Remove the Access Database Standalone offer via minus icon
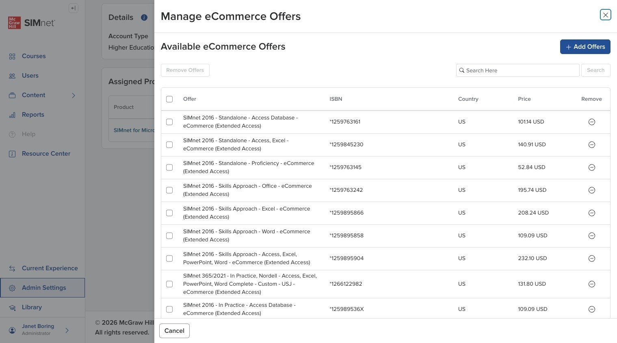The height and width of the screenshot is (343, 617). point(592,122)
